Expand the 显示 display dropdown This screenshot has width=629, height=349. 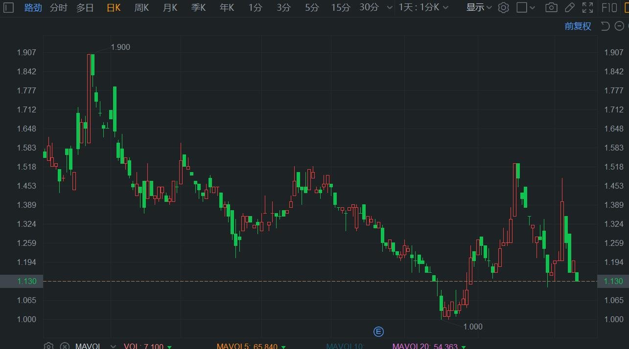pyautogui.click(x=478, y=7)
